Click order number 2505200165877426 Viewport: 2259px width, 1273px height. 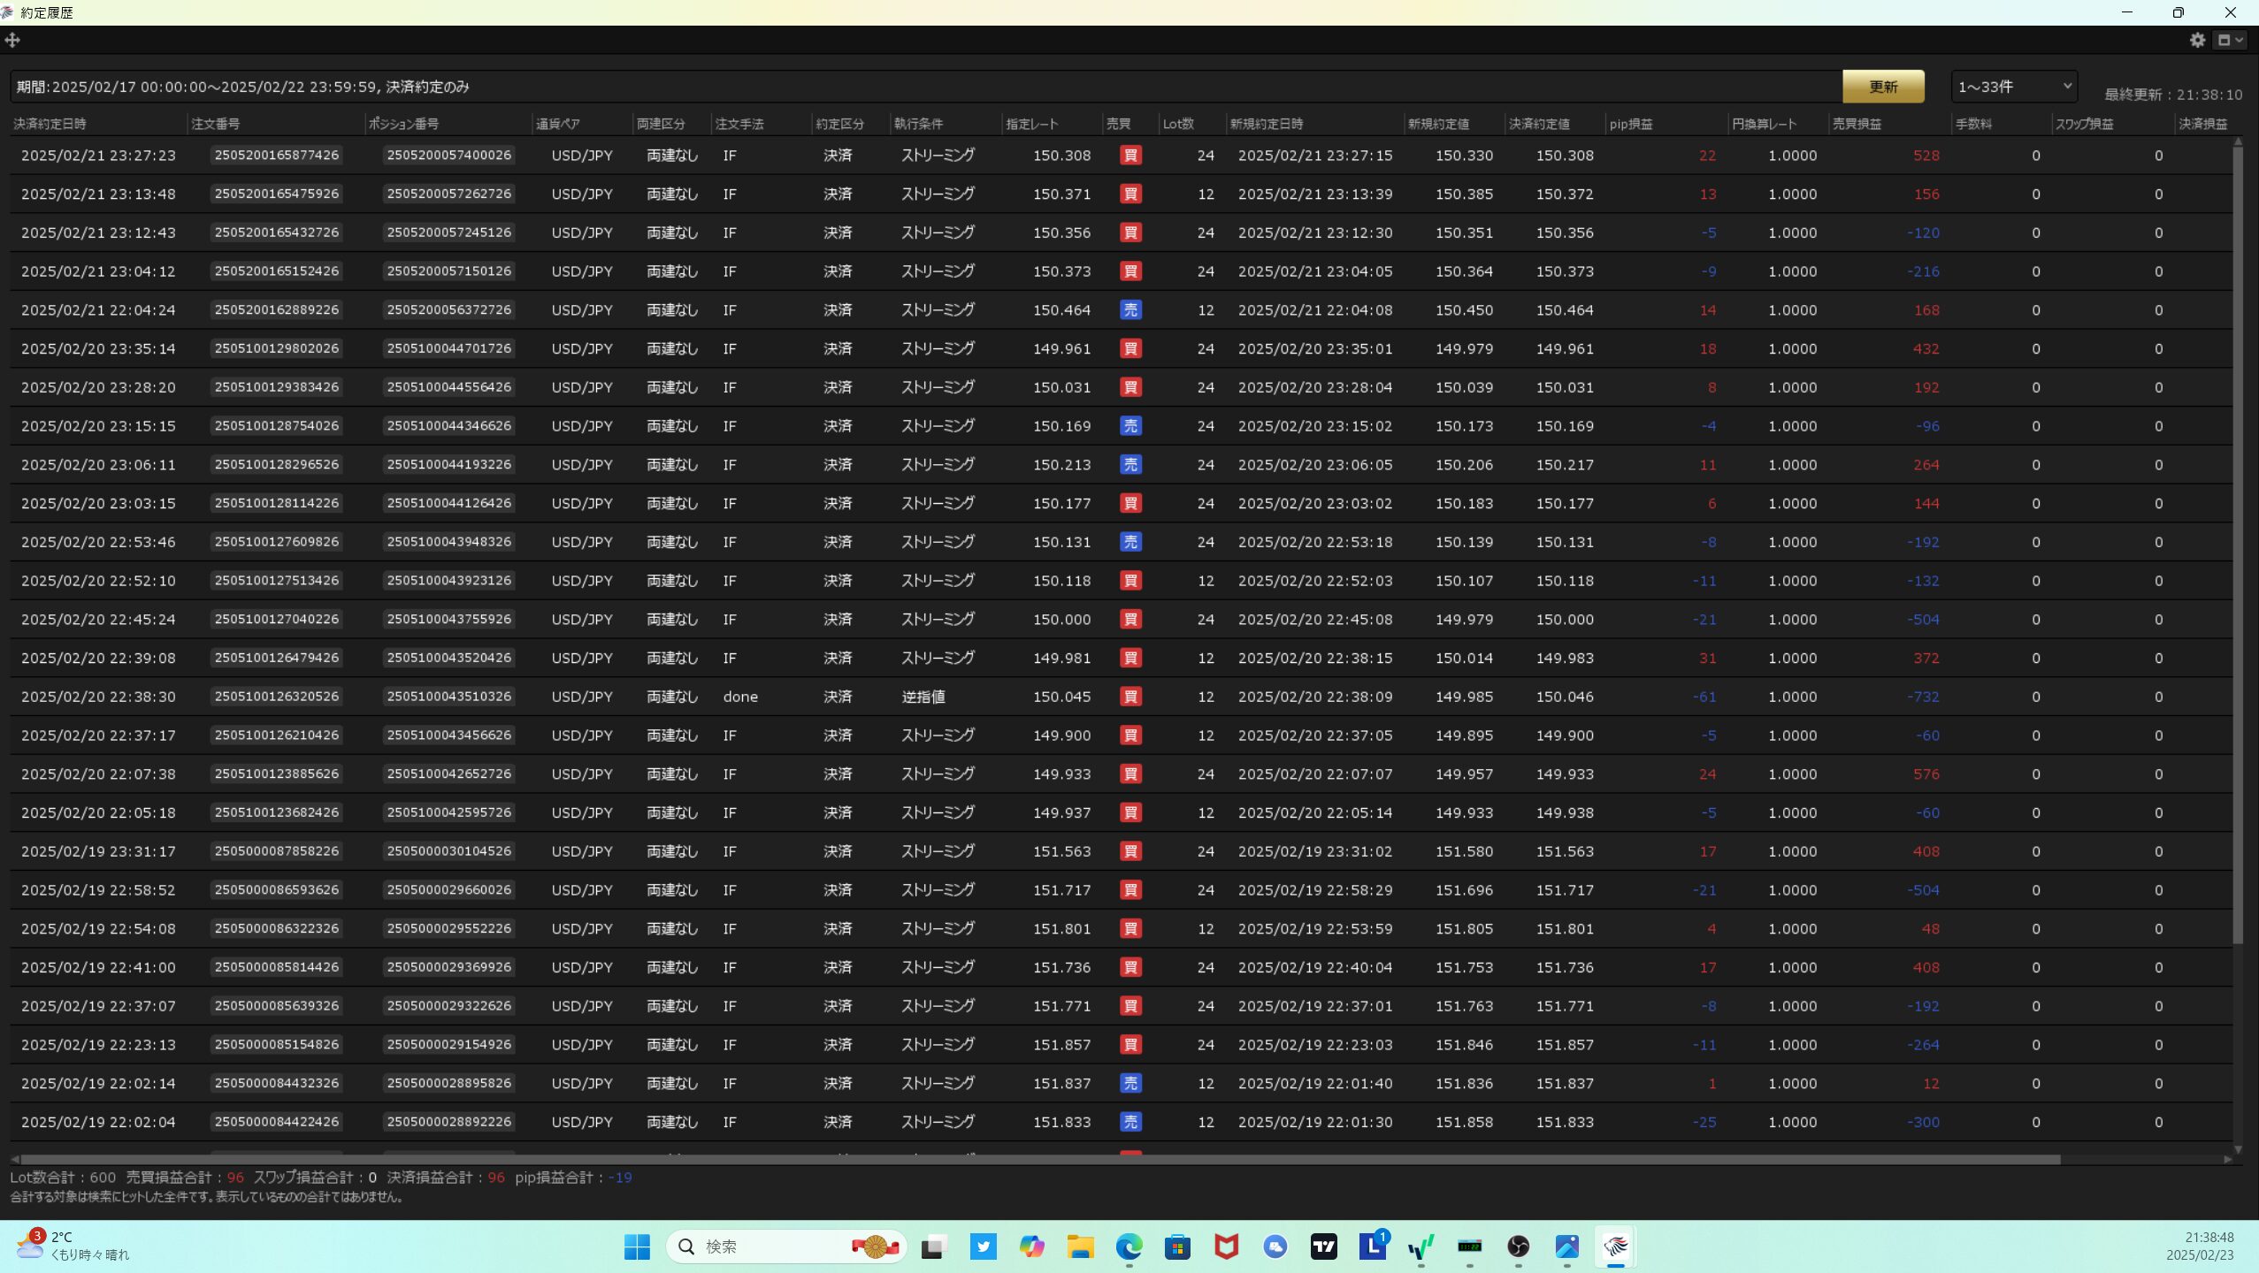point(277,156)
